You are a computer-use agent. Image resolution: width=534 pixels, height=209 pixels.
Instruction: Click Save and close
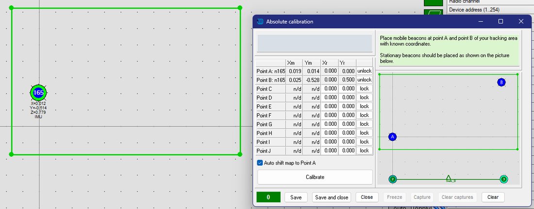[x=332, y=197]
